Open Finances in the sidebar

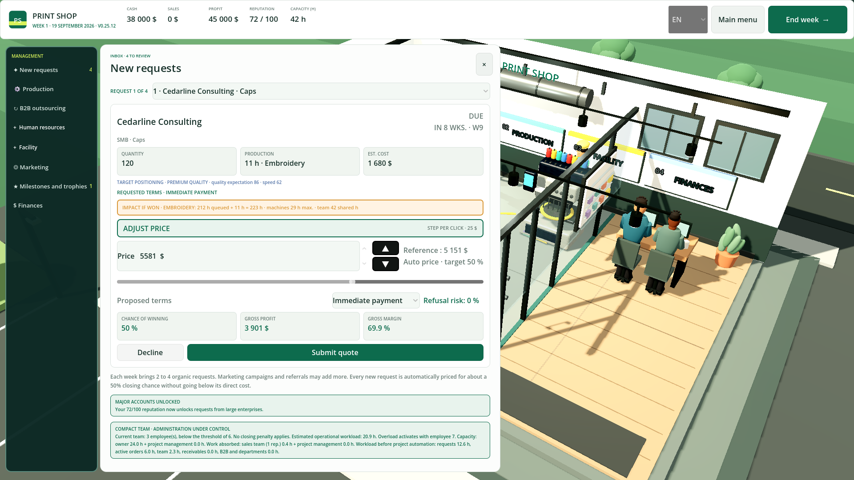click(52, 205)
